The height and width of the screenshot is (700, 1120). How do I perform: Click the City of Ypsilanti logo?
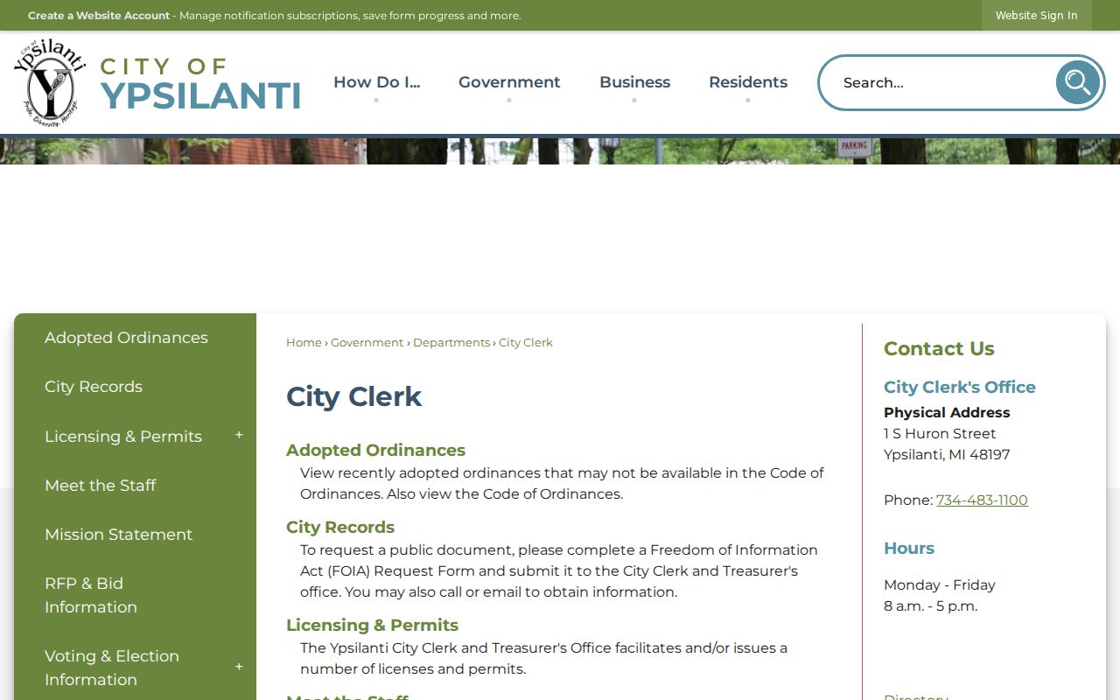click(x=157, y=83)
